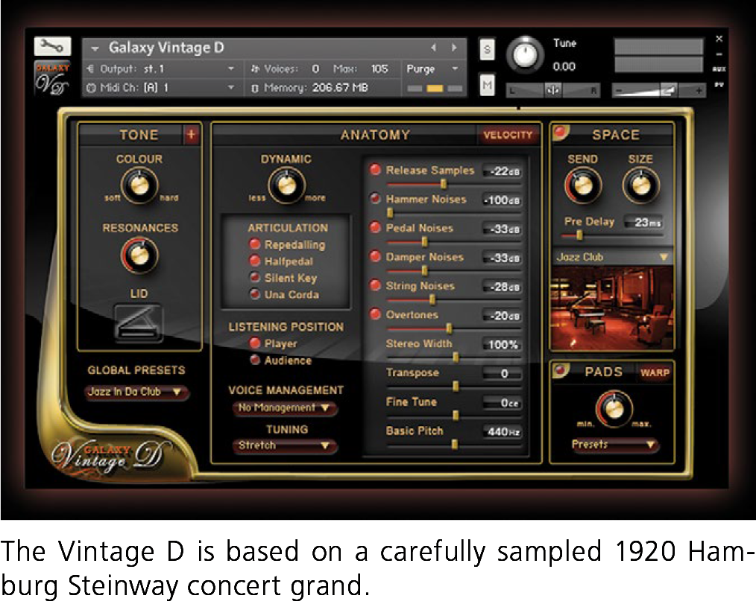The width and height of the screenshot is (756, 610).
Task: Turn the Send knob in Space panel
Action: 583,184
